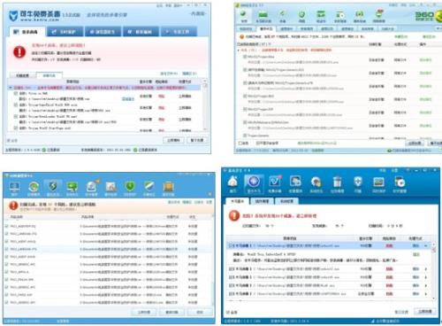Click the handle-now button at the Beniu window bottom

pyautogui.click(x=173, y=140)
